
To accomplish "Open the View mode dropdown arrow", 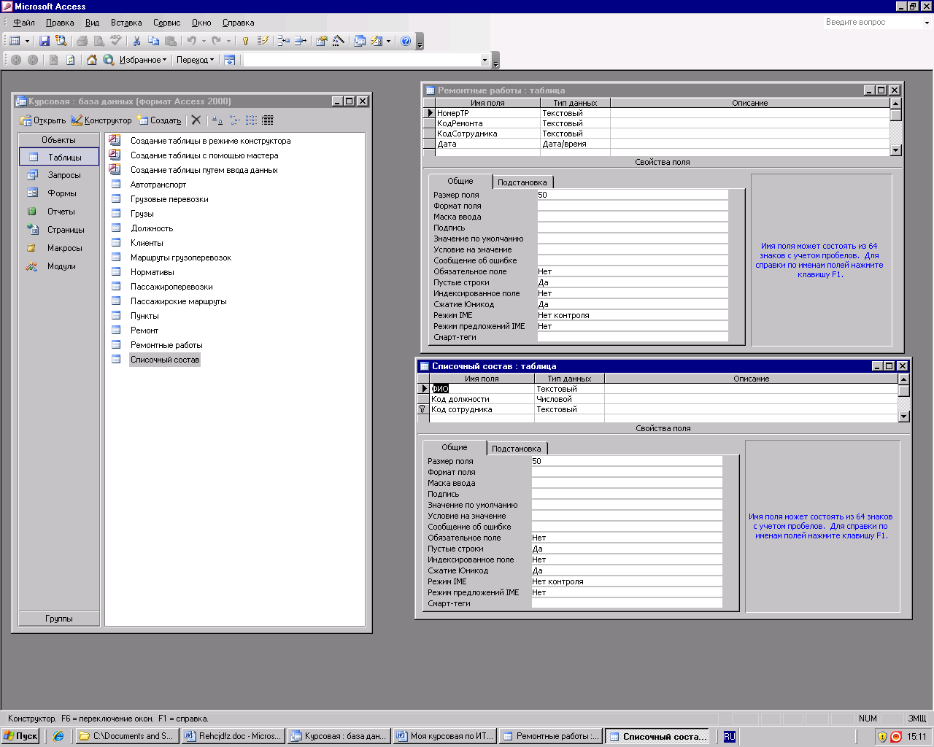I will tap(27, 42).
